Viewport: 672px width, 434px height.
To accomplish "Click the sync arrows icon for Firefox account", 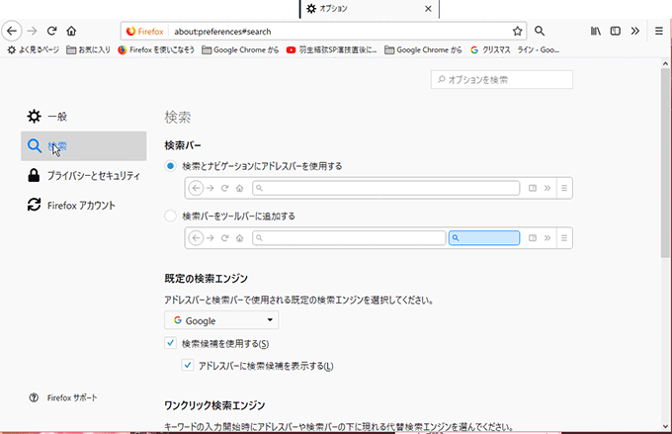I will pyautogui.click(x=34, y=205).
